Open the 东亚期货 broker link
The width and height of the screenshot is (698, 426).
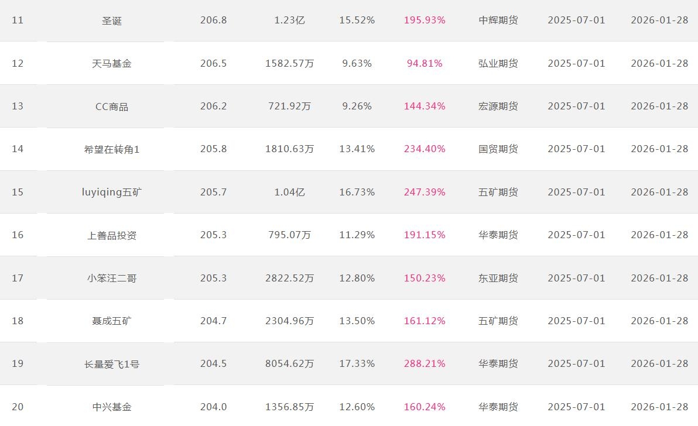(x=498, y=278)
